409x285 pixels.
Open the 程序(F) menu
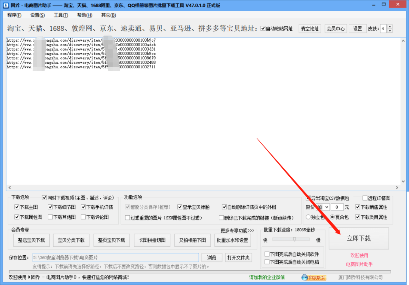15,15
